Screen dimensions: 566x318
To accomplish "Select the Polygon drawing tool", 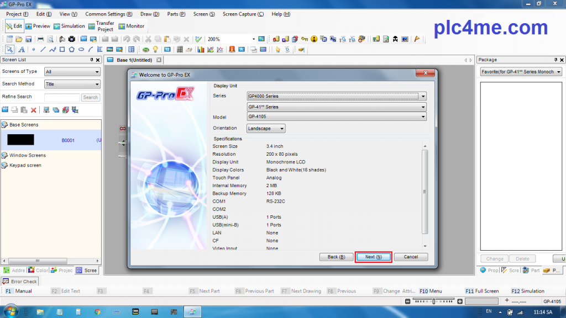I will [71, 50].
